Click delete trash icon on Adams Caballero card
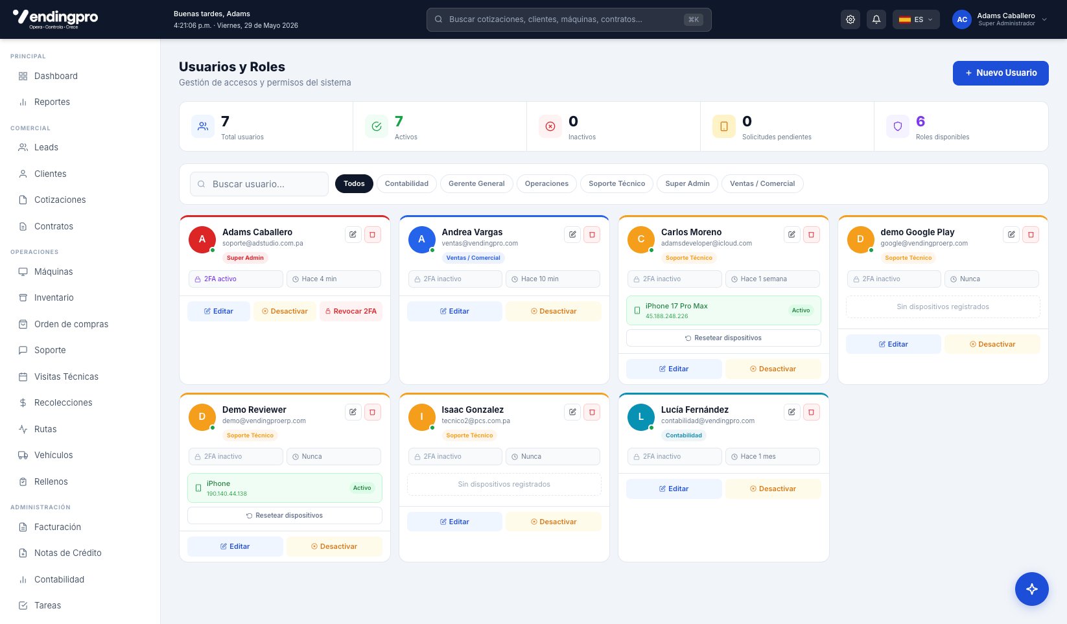 (373, 235)
